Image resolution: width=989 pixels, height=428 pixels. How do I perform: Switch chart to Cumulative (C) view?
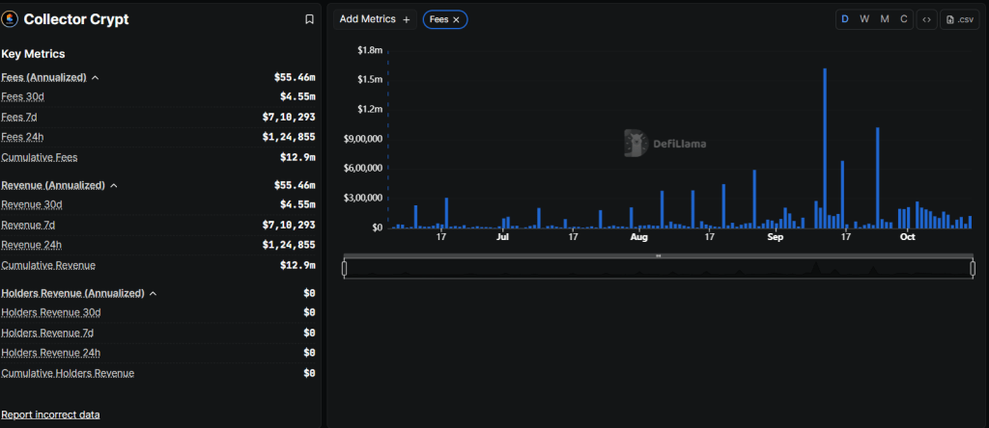(904, 19)
